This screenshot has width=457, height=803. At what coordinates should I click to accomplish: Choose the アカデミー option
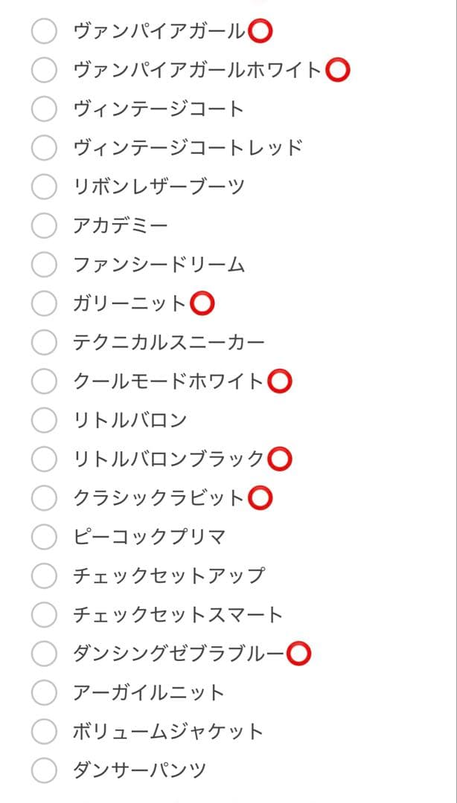tap(45, 225)
